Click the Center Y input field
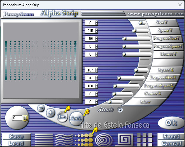 [x=90, y=54]
